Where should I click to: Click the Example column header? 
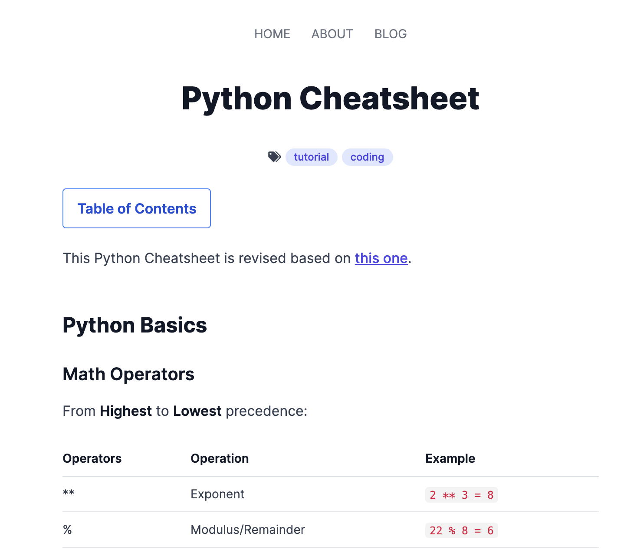450,458
